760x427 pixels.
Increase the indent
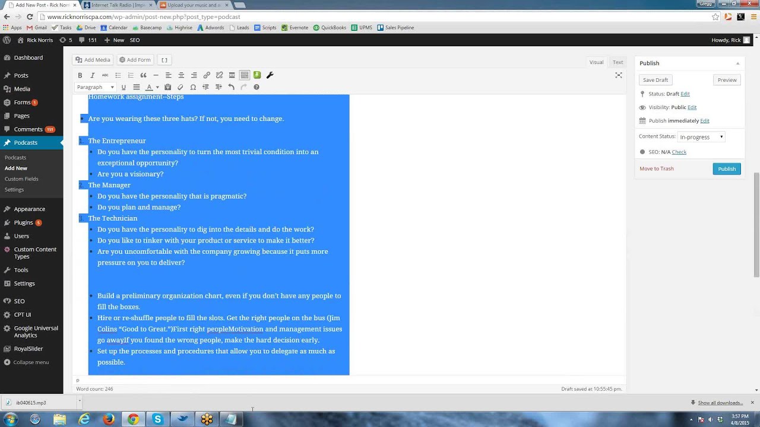click(218, 87)
